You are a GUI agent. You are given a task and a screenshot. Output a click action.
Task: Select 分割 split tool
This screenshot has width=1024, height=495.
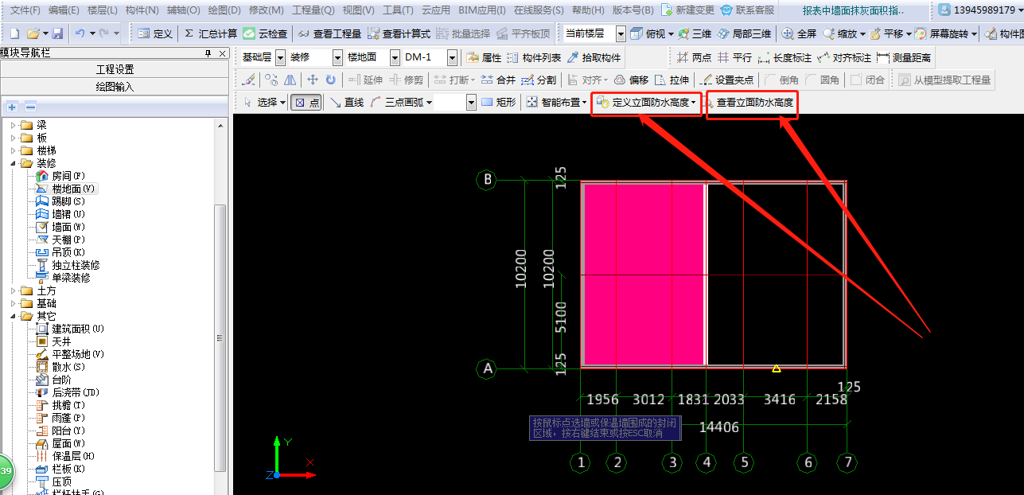coord(539,80)
